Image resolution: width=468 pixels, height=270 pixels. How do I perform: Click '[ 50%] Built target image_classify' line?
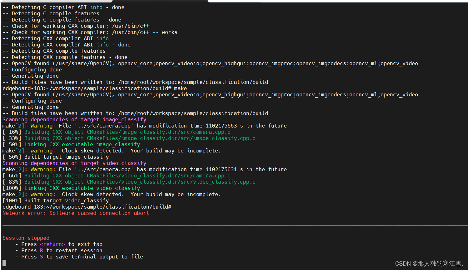[x=56, y=157]
